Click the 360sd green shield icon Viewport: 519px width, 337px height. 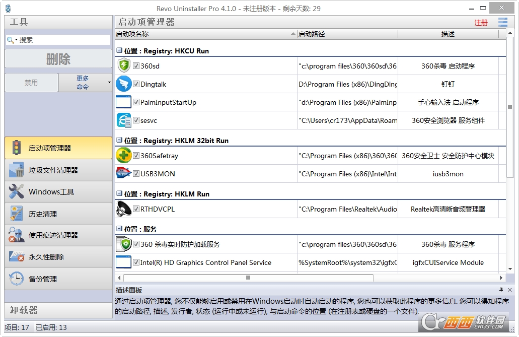pos(124,65)
